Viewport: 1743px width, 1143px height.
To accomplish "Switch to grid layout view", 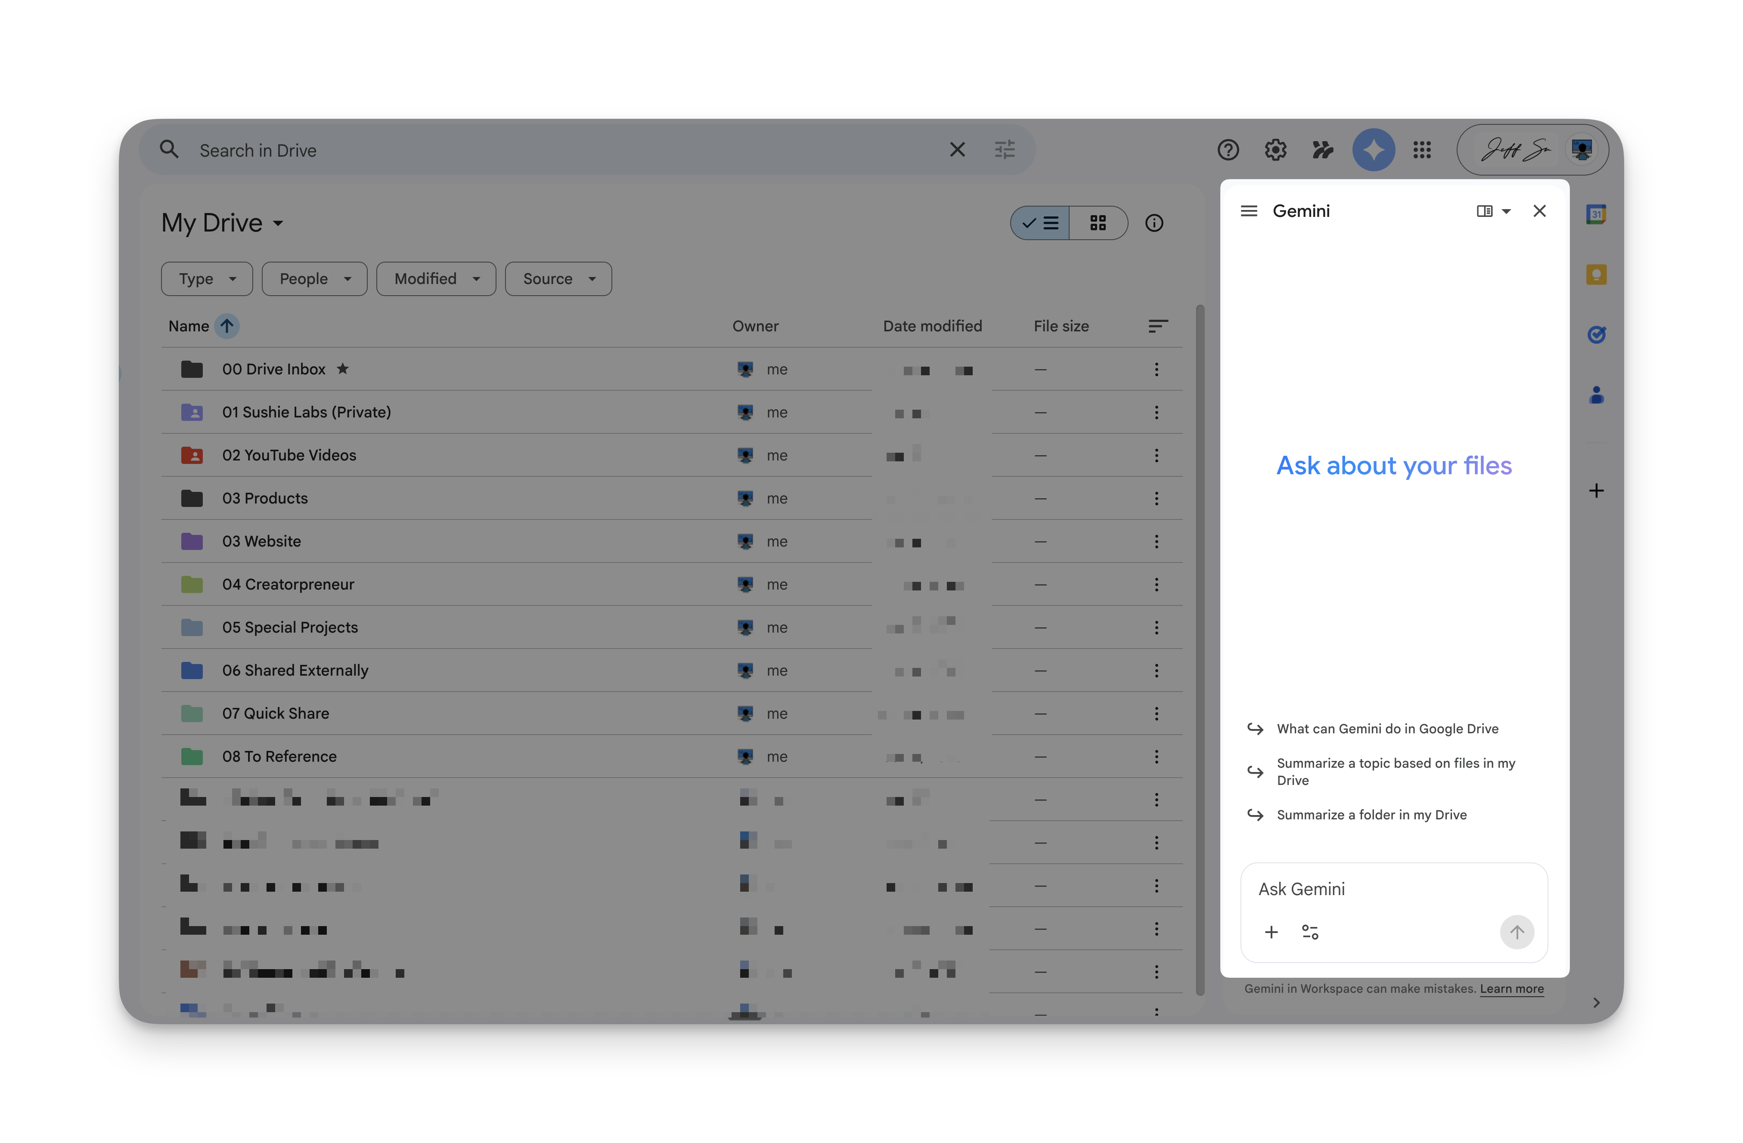I will point(1098,223).
